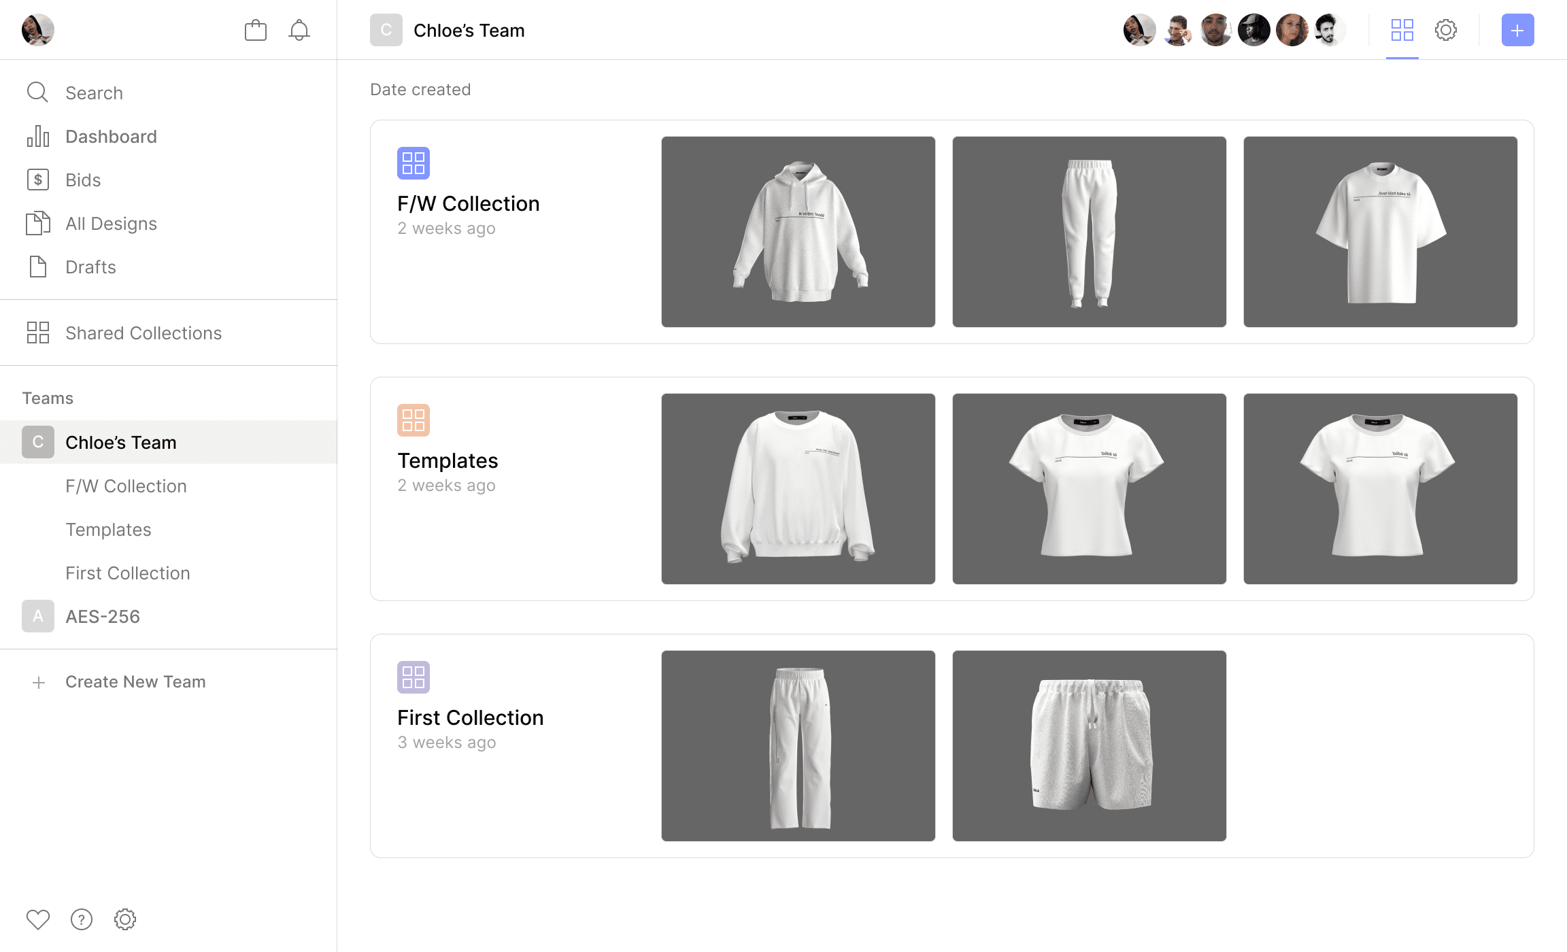Click the F/W Collection purple grid icon

414,163
